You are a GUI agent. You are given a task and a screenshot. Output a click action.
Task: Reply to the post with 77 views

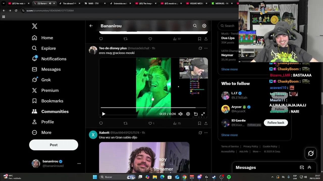click(101, 39)
